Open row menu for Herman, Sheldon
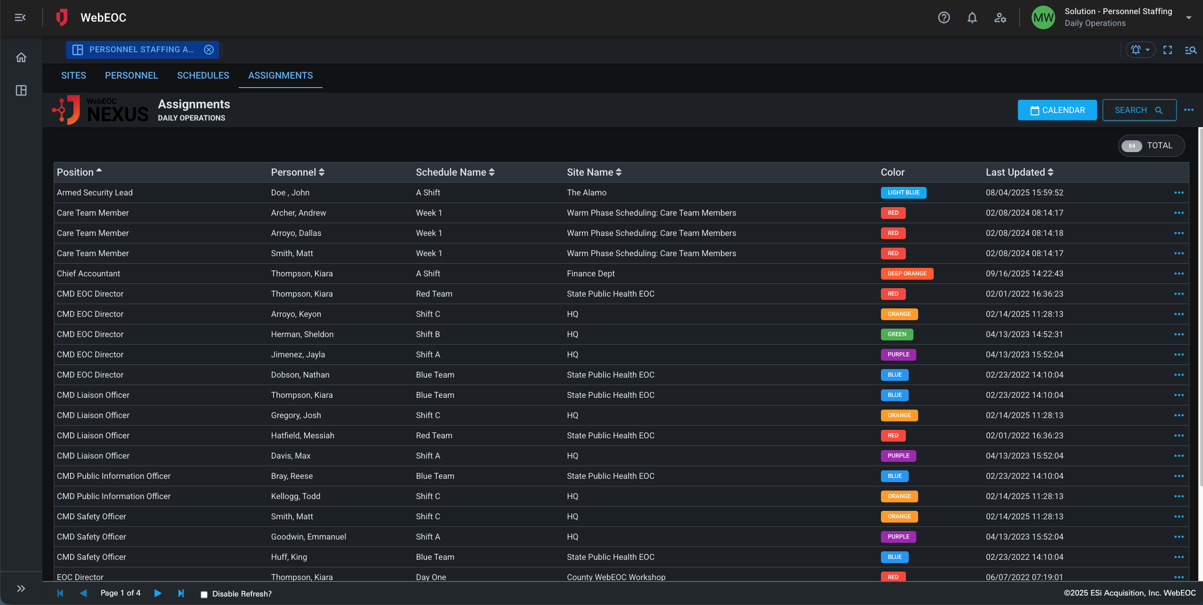The height and width of the screenshot is (605, 1203). click(x=1179, y=334)
